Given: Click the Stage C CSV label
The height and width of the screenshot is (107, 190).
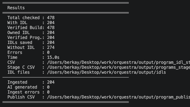Looking at the screenshot, I should coord(21,67).
